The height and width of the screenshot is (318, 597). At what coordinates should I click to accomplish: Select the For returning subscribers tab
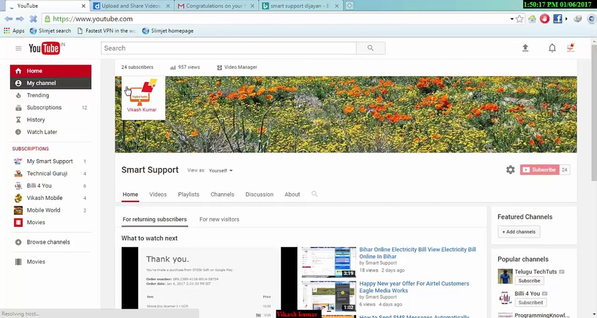point(155,219)
